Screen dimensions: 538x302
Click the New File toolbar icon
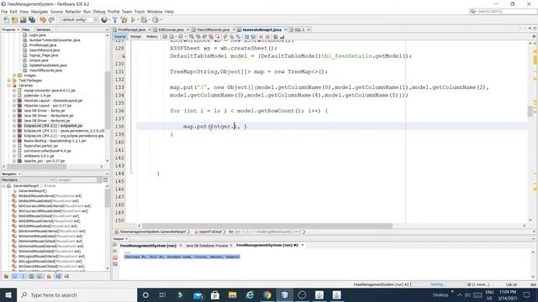(x=6, y=20)
